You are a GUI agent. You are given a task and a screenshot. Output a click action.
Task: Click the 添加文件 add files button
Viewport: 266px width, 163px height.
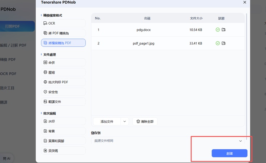click(107, 121)
